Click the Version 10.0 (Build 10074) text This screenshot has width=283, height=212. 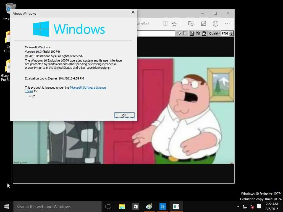pyautogui.click(x=42, y=52)
